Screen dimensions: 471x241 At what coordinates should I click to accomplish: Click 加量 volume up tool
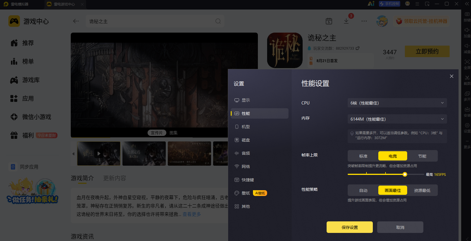click(467, 33)
